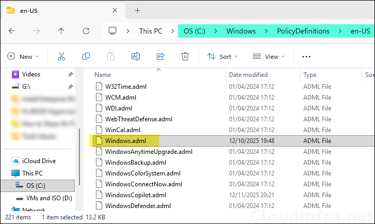Unpin G:\ using its pin icon
The height and width of the screenshot is (224, 375).
pyautogui.click(x=70, y=87)
